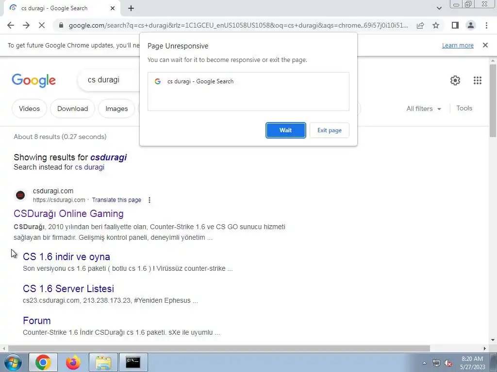Viewport: 497px width, 372px height.
Task: Click the csduragi.com site favicon
Action: point(20,195)
